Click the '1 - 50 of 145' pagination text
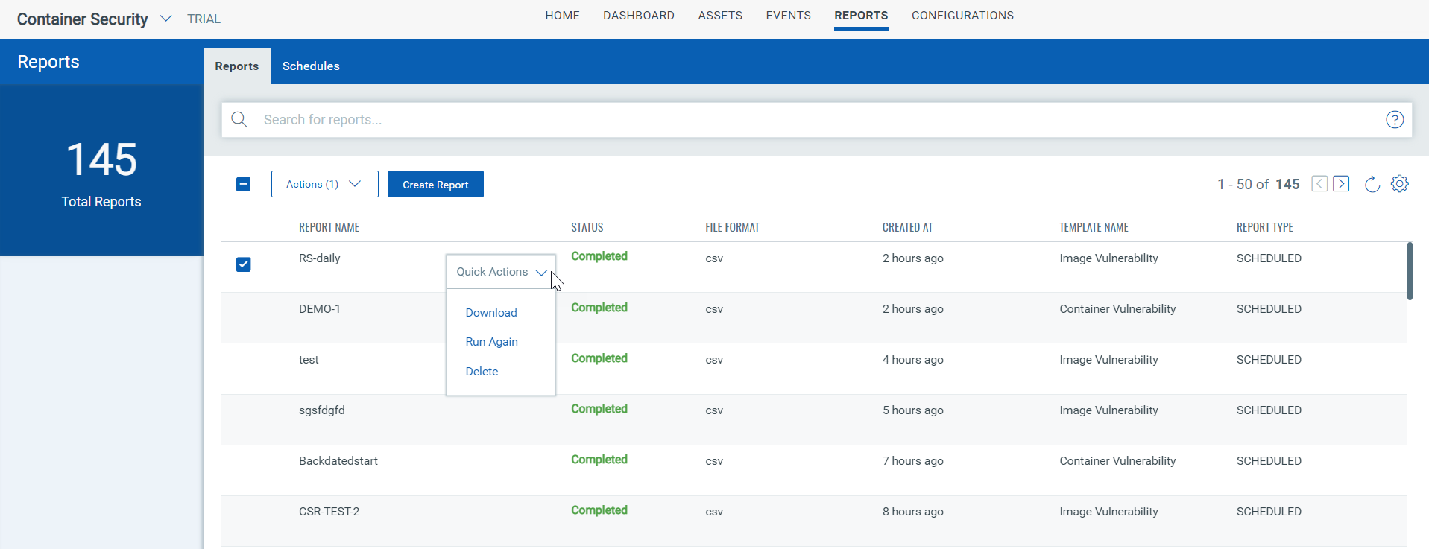Viewport: 1429px width, 549px height. coord(1258,184)
